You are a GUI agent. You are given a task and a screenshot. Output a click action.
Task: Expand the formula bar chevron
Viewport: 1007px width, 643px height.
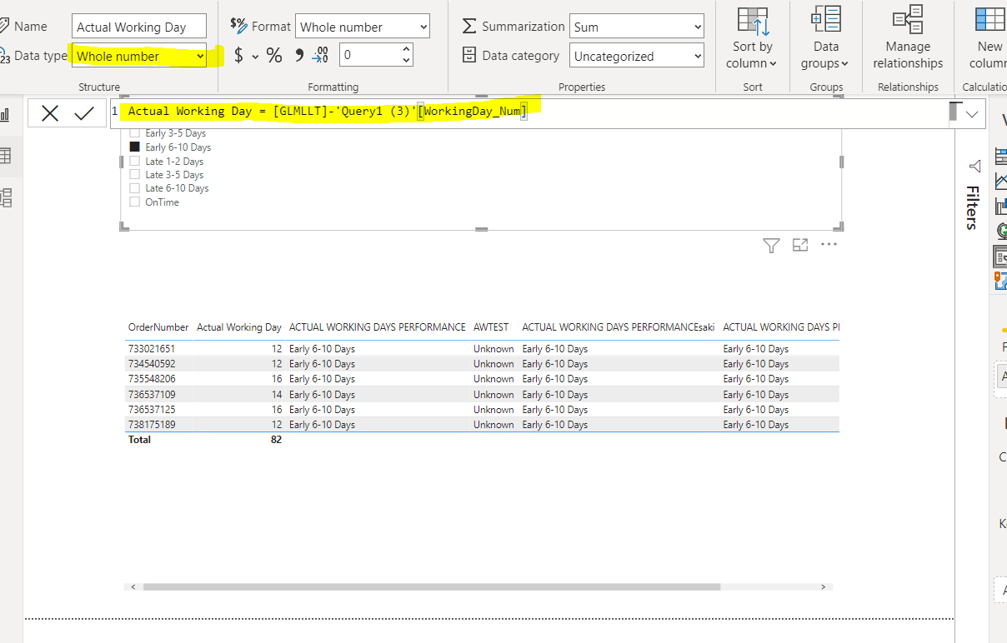coord(972,114)
